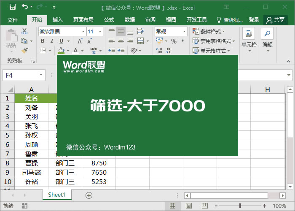The width and height of the screenshot is (295, 211).
Task: Add a new sheet with plus icon
Action: point(88,195)
